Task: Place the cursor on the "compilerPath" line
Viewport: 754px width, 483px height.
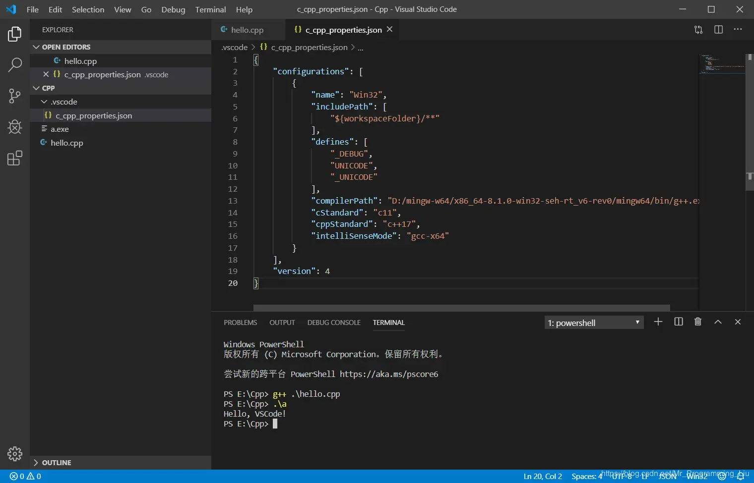Action: click(476, 201)
